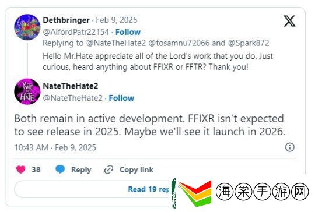The image size is (315, 212).
Task: Click the blue reply bubble icon
Action: tap(60, 169)
